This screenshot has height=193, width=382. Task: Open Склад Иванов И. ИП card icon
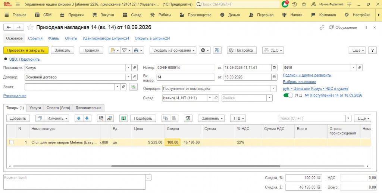216,98
